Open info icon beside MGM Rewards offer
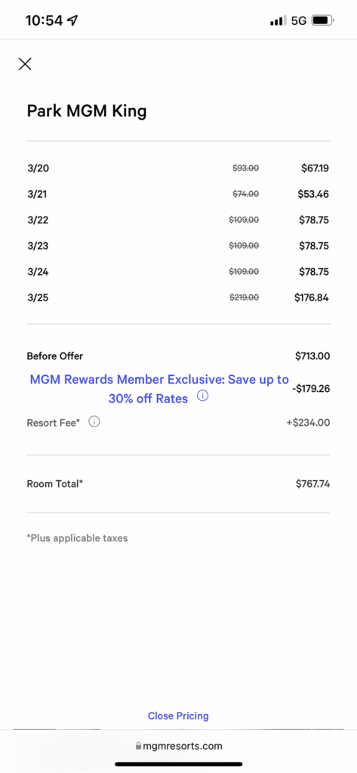The width and height of the screenshot is (357, 773). tap(202, 396)
